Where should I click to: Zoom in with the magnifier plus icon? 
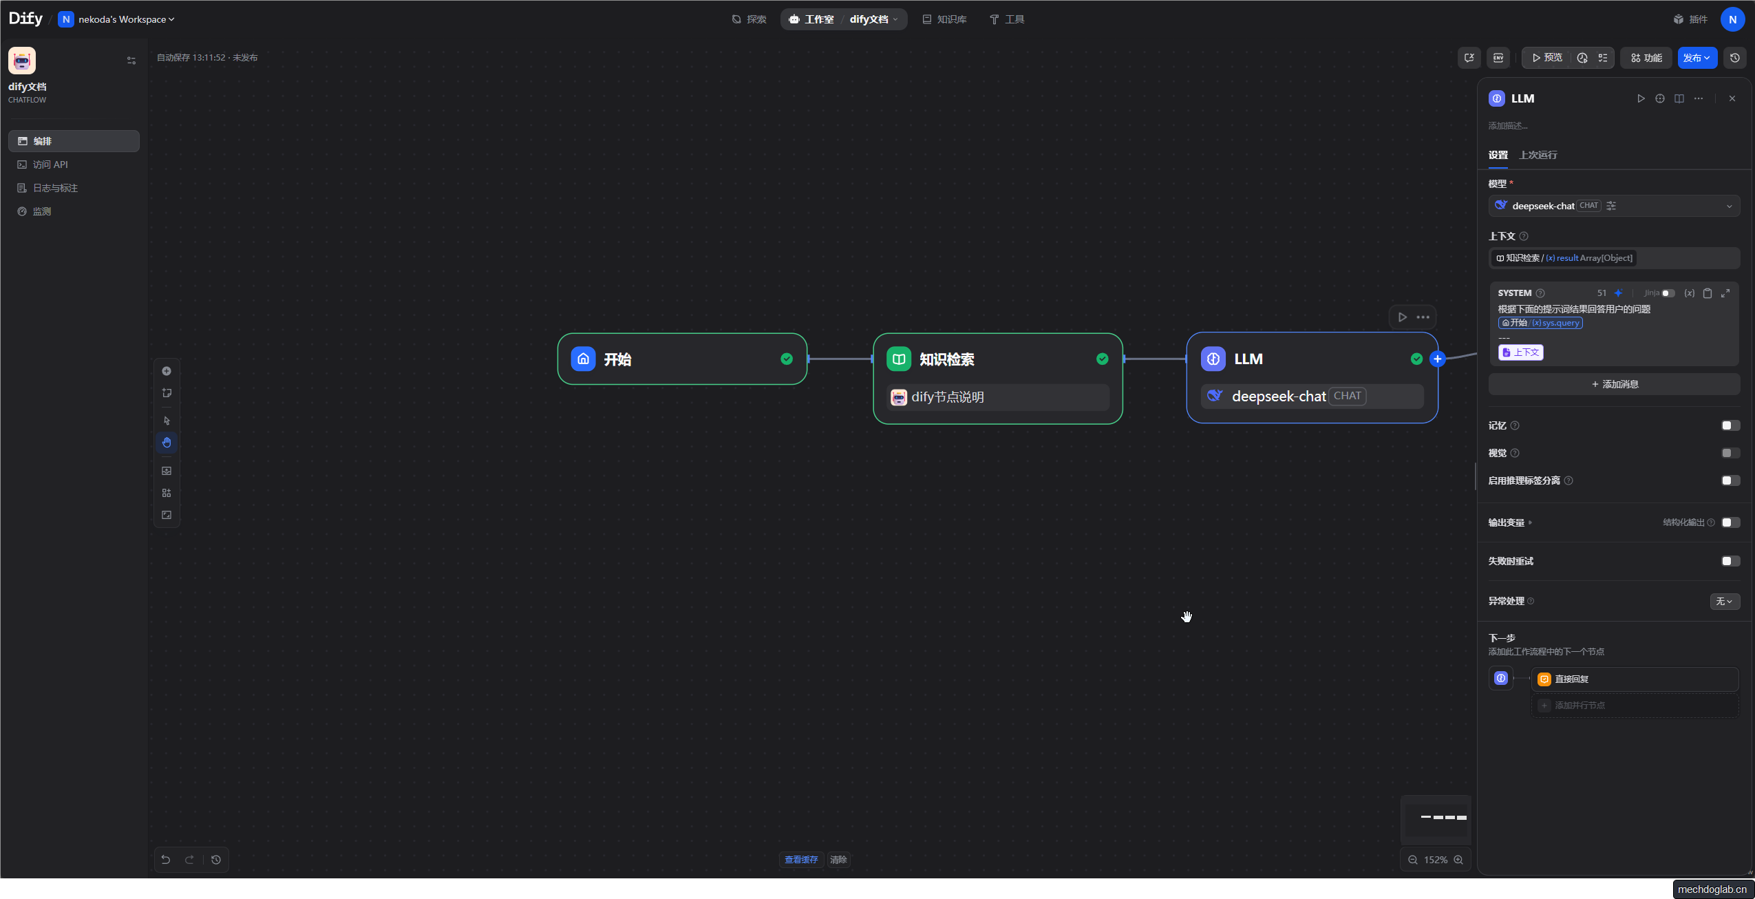tap(1458, 860)
